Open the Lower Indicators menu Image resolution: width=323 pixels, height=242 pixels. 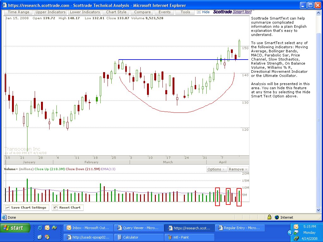click(85, 12)
